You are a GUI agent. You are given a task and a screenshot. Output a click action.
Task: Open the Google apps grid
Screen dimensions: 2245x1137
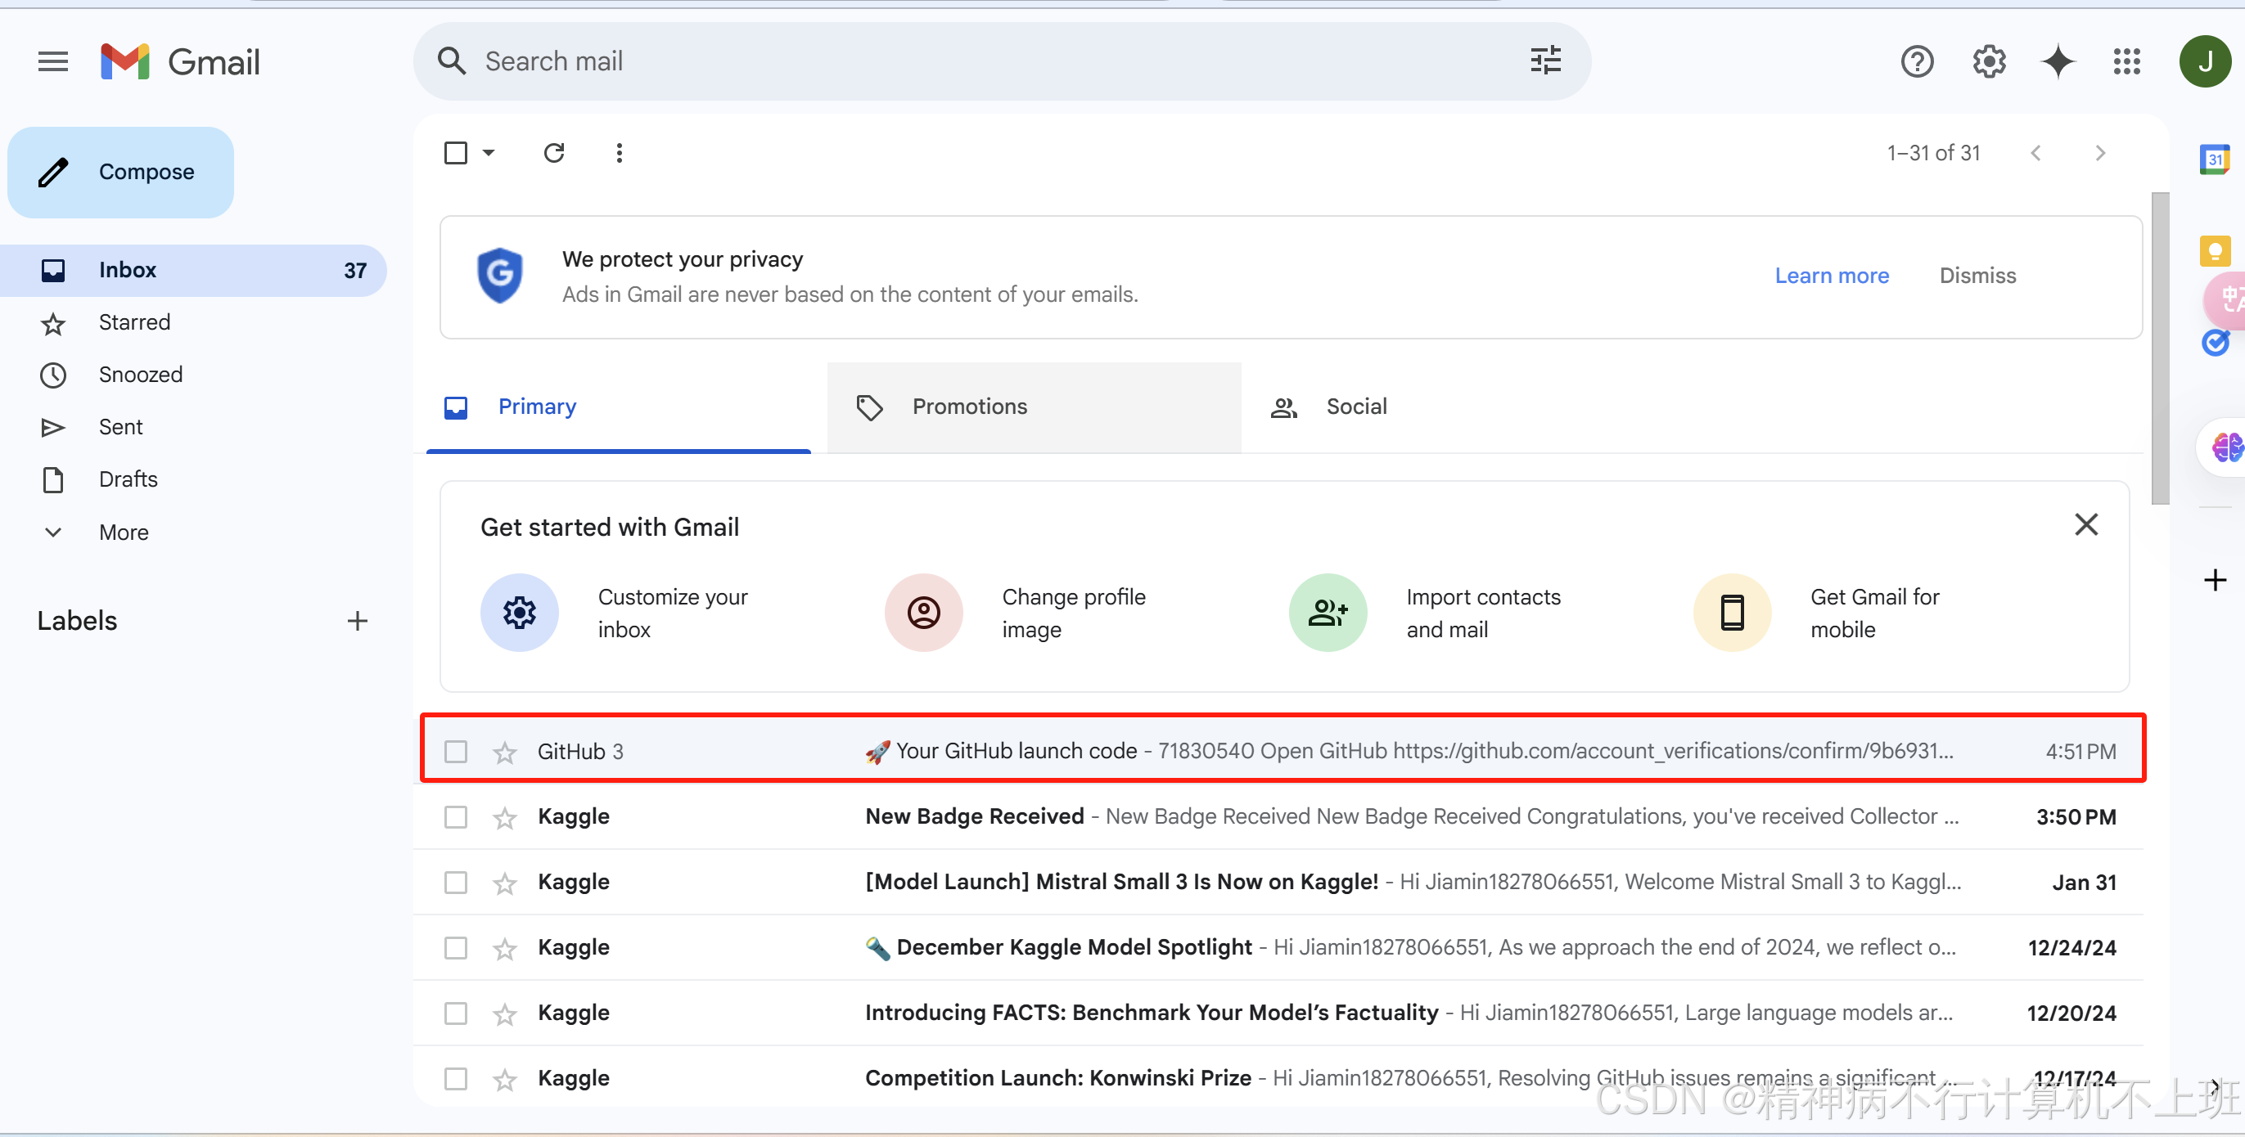coord(2126,62)
